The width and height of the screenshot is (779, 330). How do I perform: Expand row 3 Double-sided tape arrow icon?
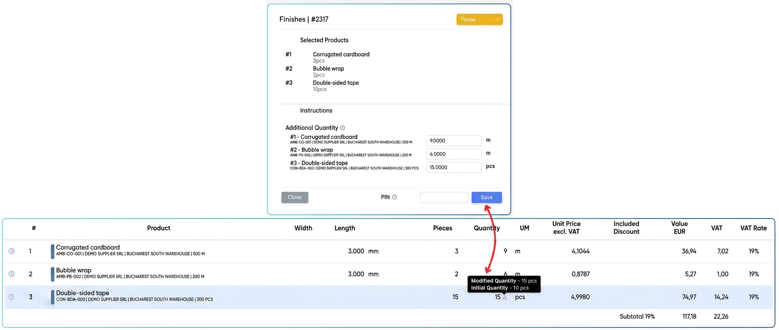point(11,297)
